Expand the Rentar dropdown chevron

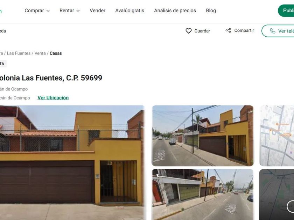[x=78, y=11]
